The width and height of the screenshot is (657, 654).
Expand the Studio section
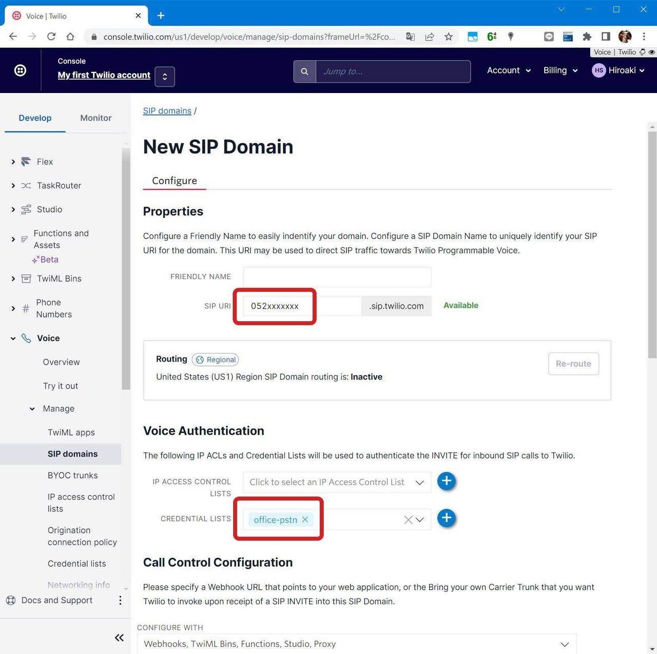[x=13, y=210]
